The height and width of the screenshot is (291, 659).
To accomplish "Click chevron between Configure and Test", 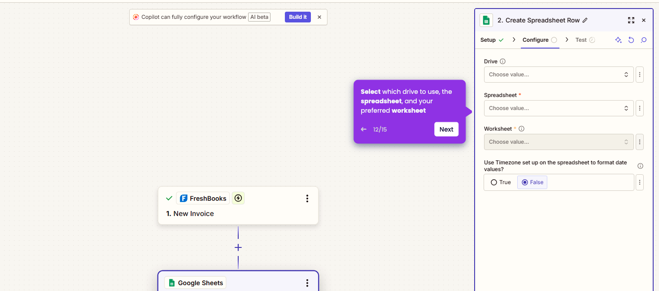I will (567, 40).
